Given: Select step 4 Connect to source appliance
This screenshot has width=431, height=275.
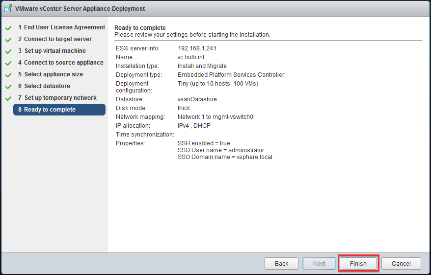Looking at the screenshot, I should tap(61, 63).
